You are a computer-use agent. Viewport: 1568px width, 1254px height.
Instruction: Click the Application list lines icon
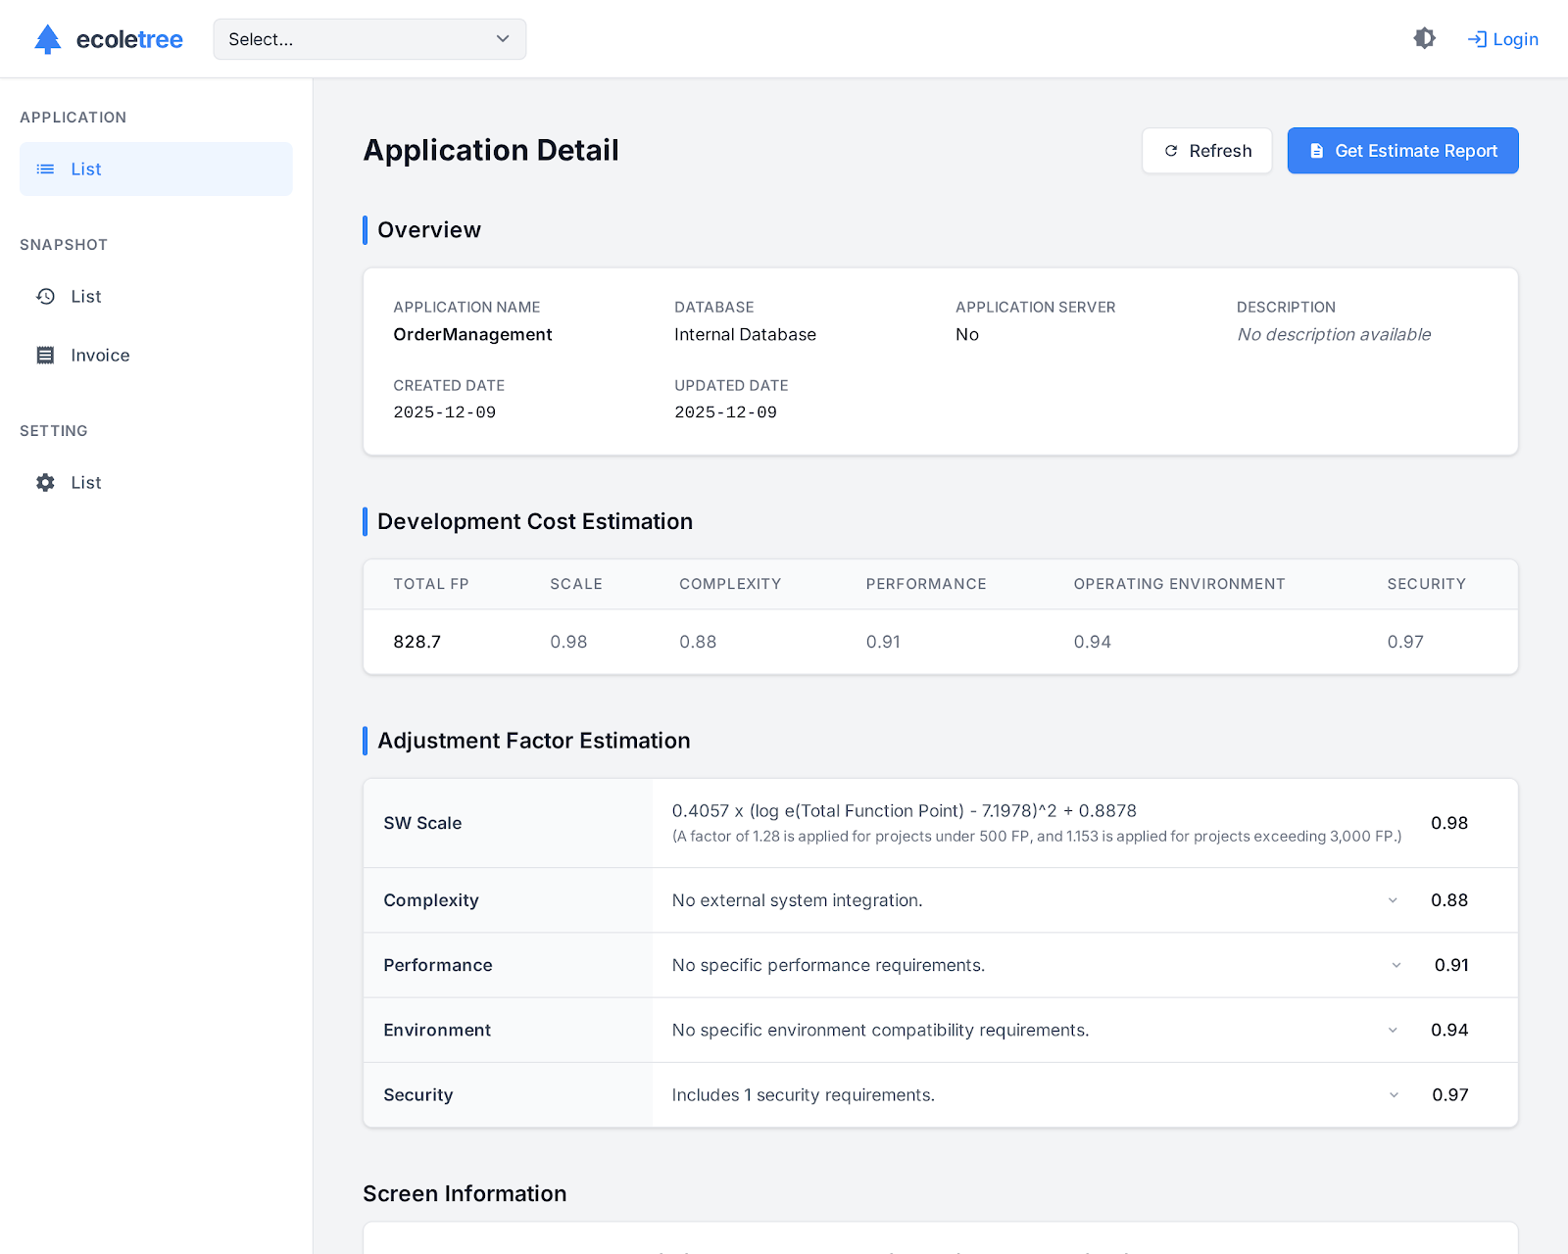[x=45, y=169]
